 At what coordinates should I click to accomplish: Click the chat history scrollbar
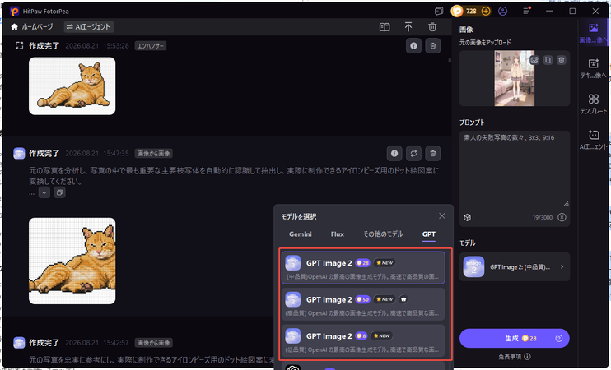(x=450, y=61)
